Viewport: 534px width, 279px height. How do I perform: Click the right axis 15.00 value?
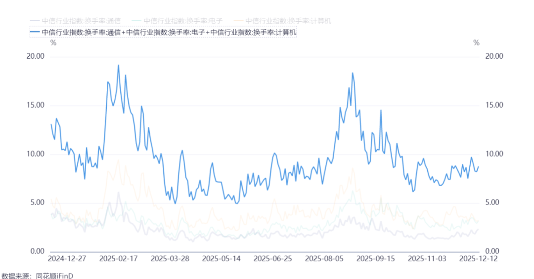[x=494, y=105]
